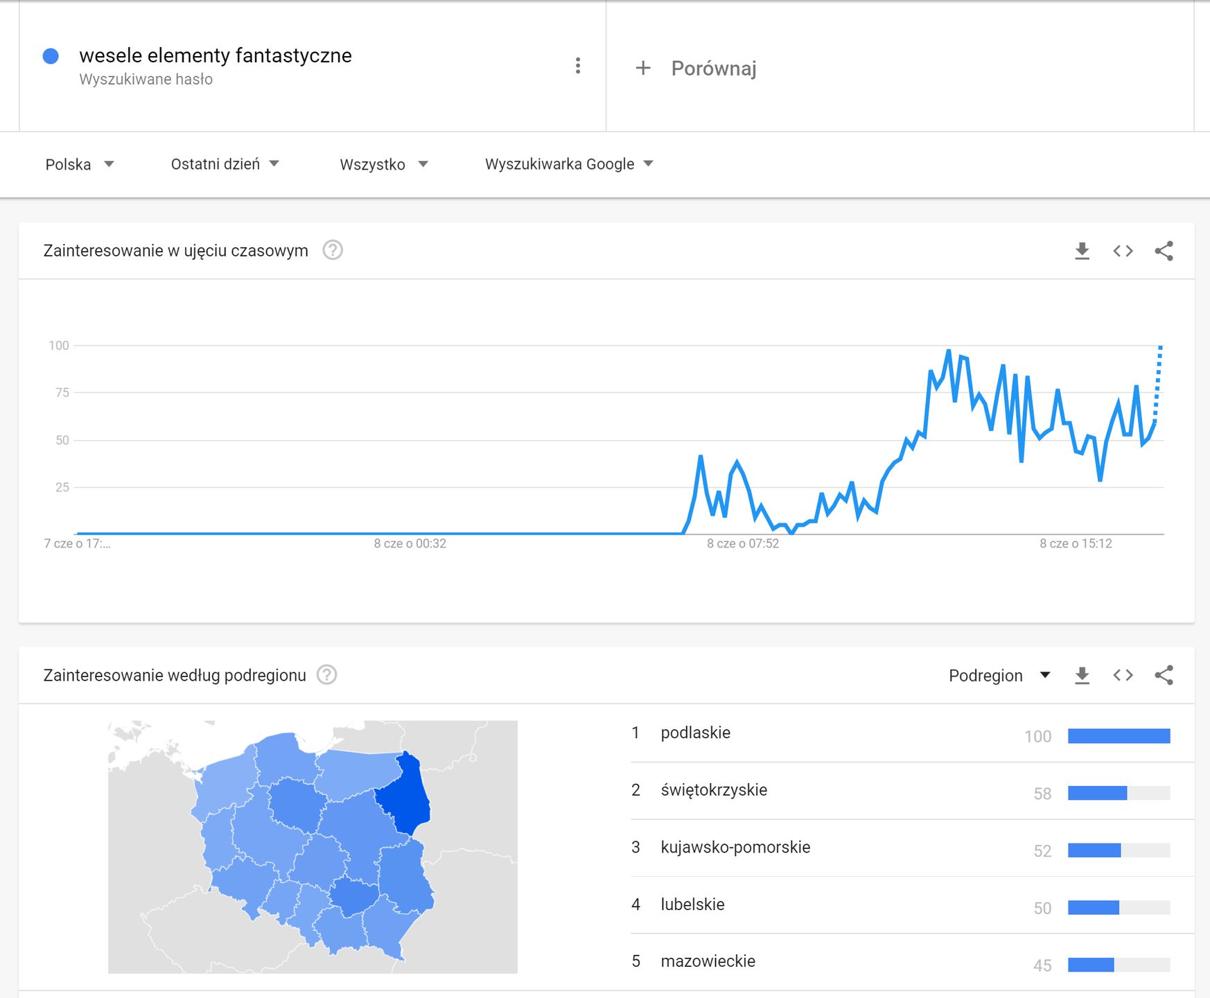Open the search term three-dot options menu

[x=577, y=66]
